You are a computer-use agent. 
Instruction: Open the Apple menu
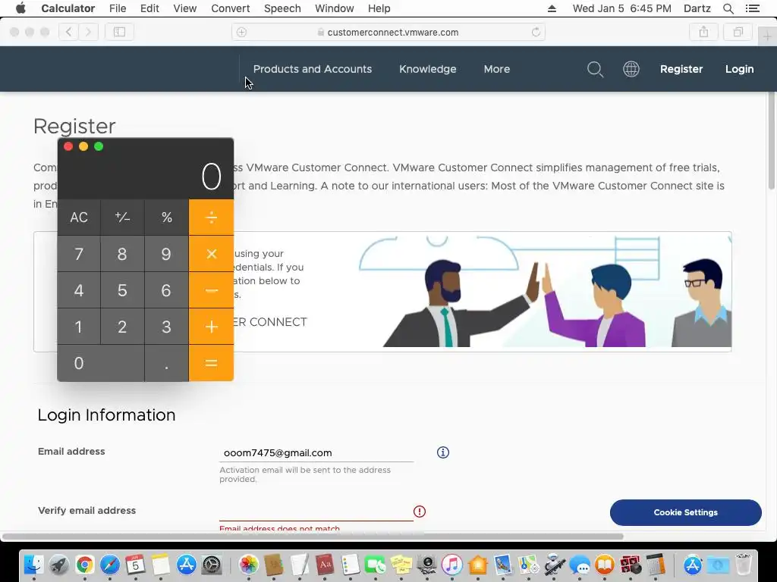pyautogui.click(x=20, y=8)
